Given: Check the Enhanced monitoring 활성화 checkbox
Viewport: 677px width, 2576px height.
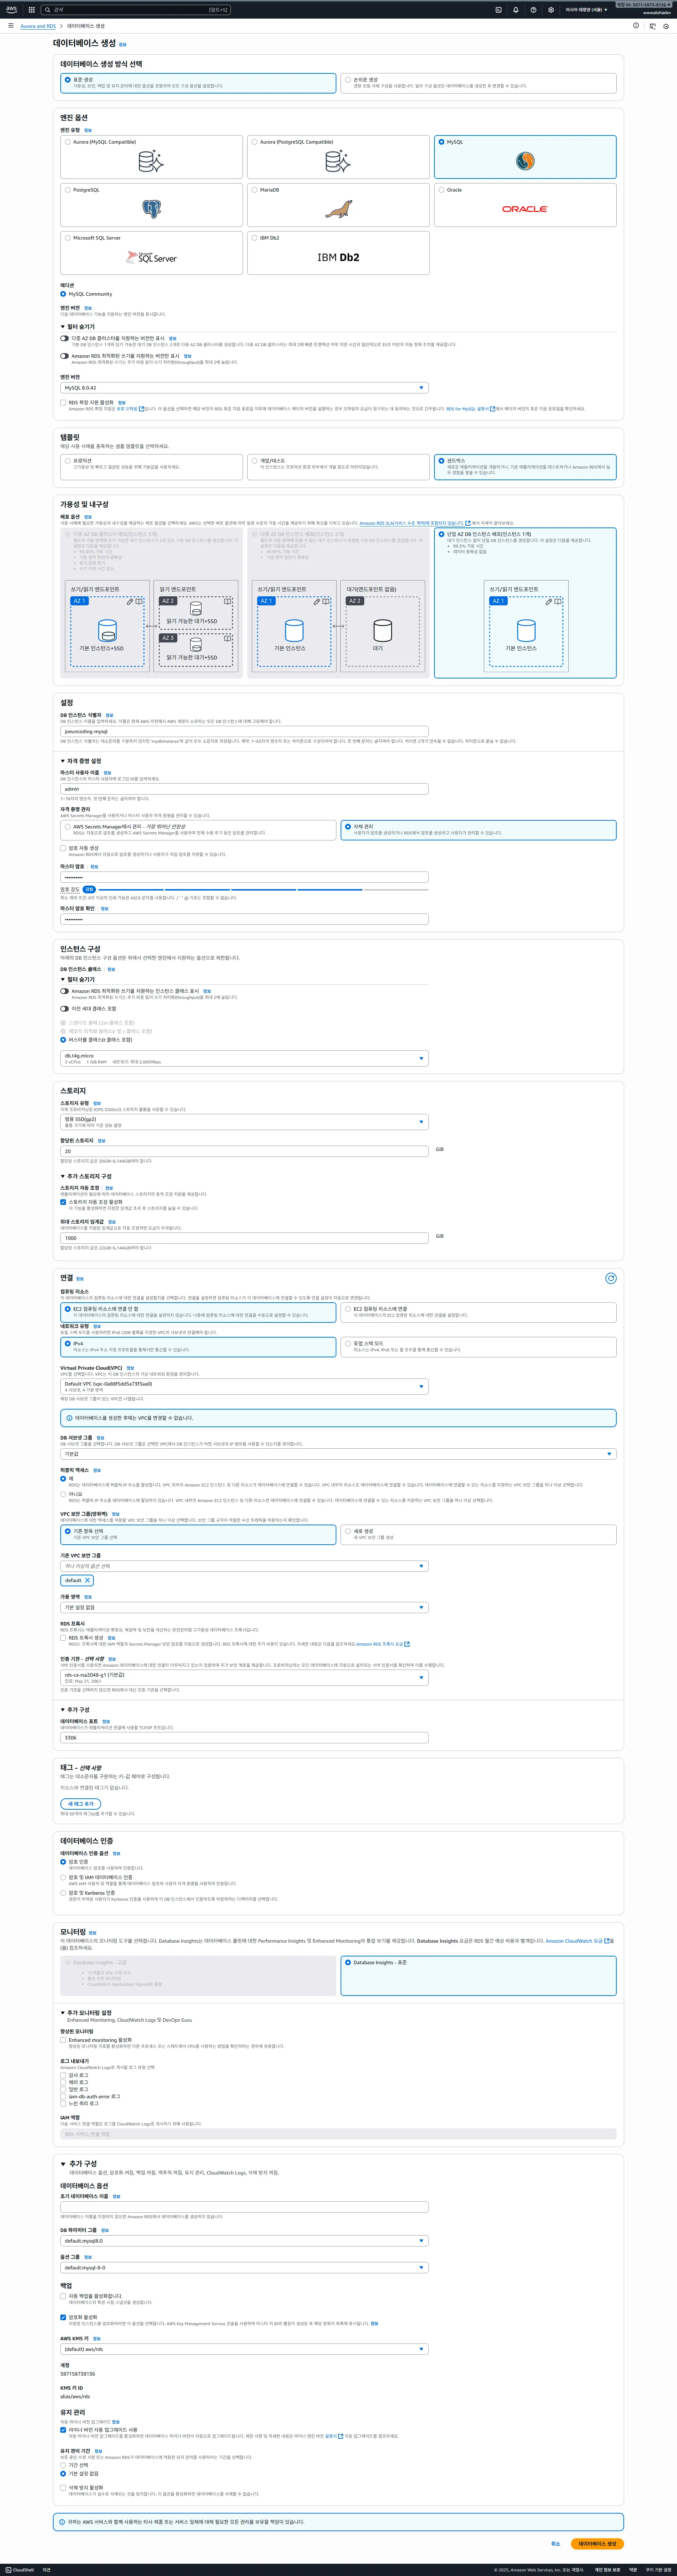Looking at the screenshot, I should 63,2040.
